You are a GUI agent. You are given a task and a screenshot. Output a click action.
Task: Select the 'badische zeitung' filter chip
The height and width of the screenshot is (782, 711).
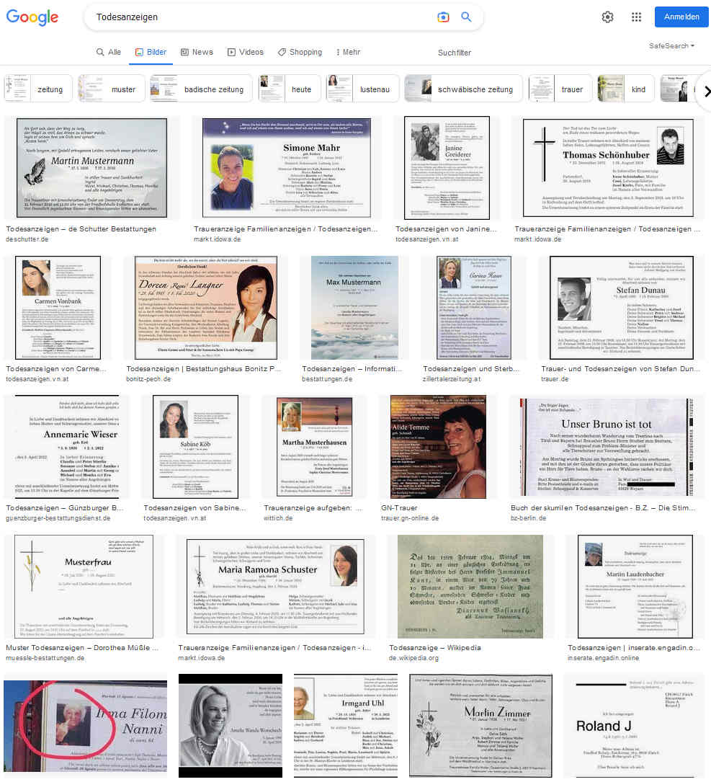201,89
